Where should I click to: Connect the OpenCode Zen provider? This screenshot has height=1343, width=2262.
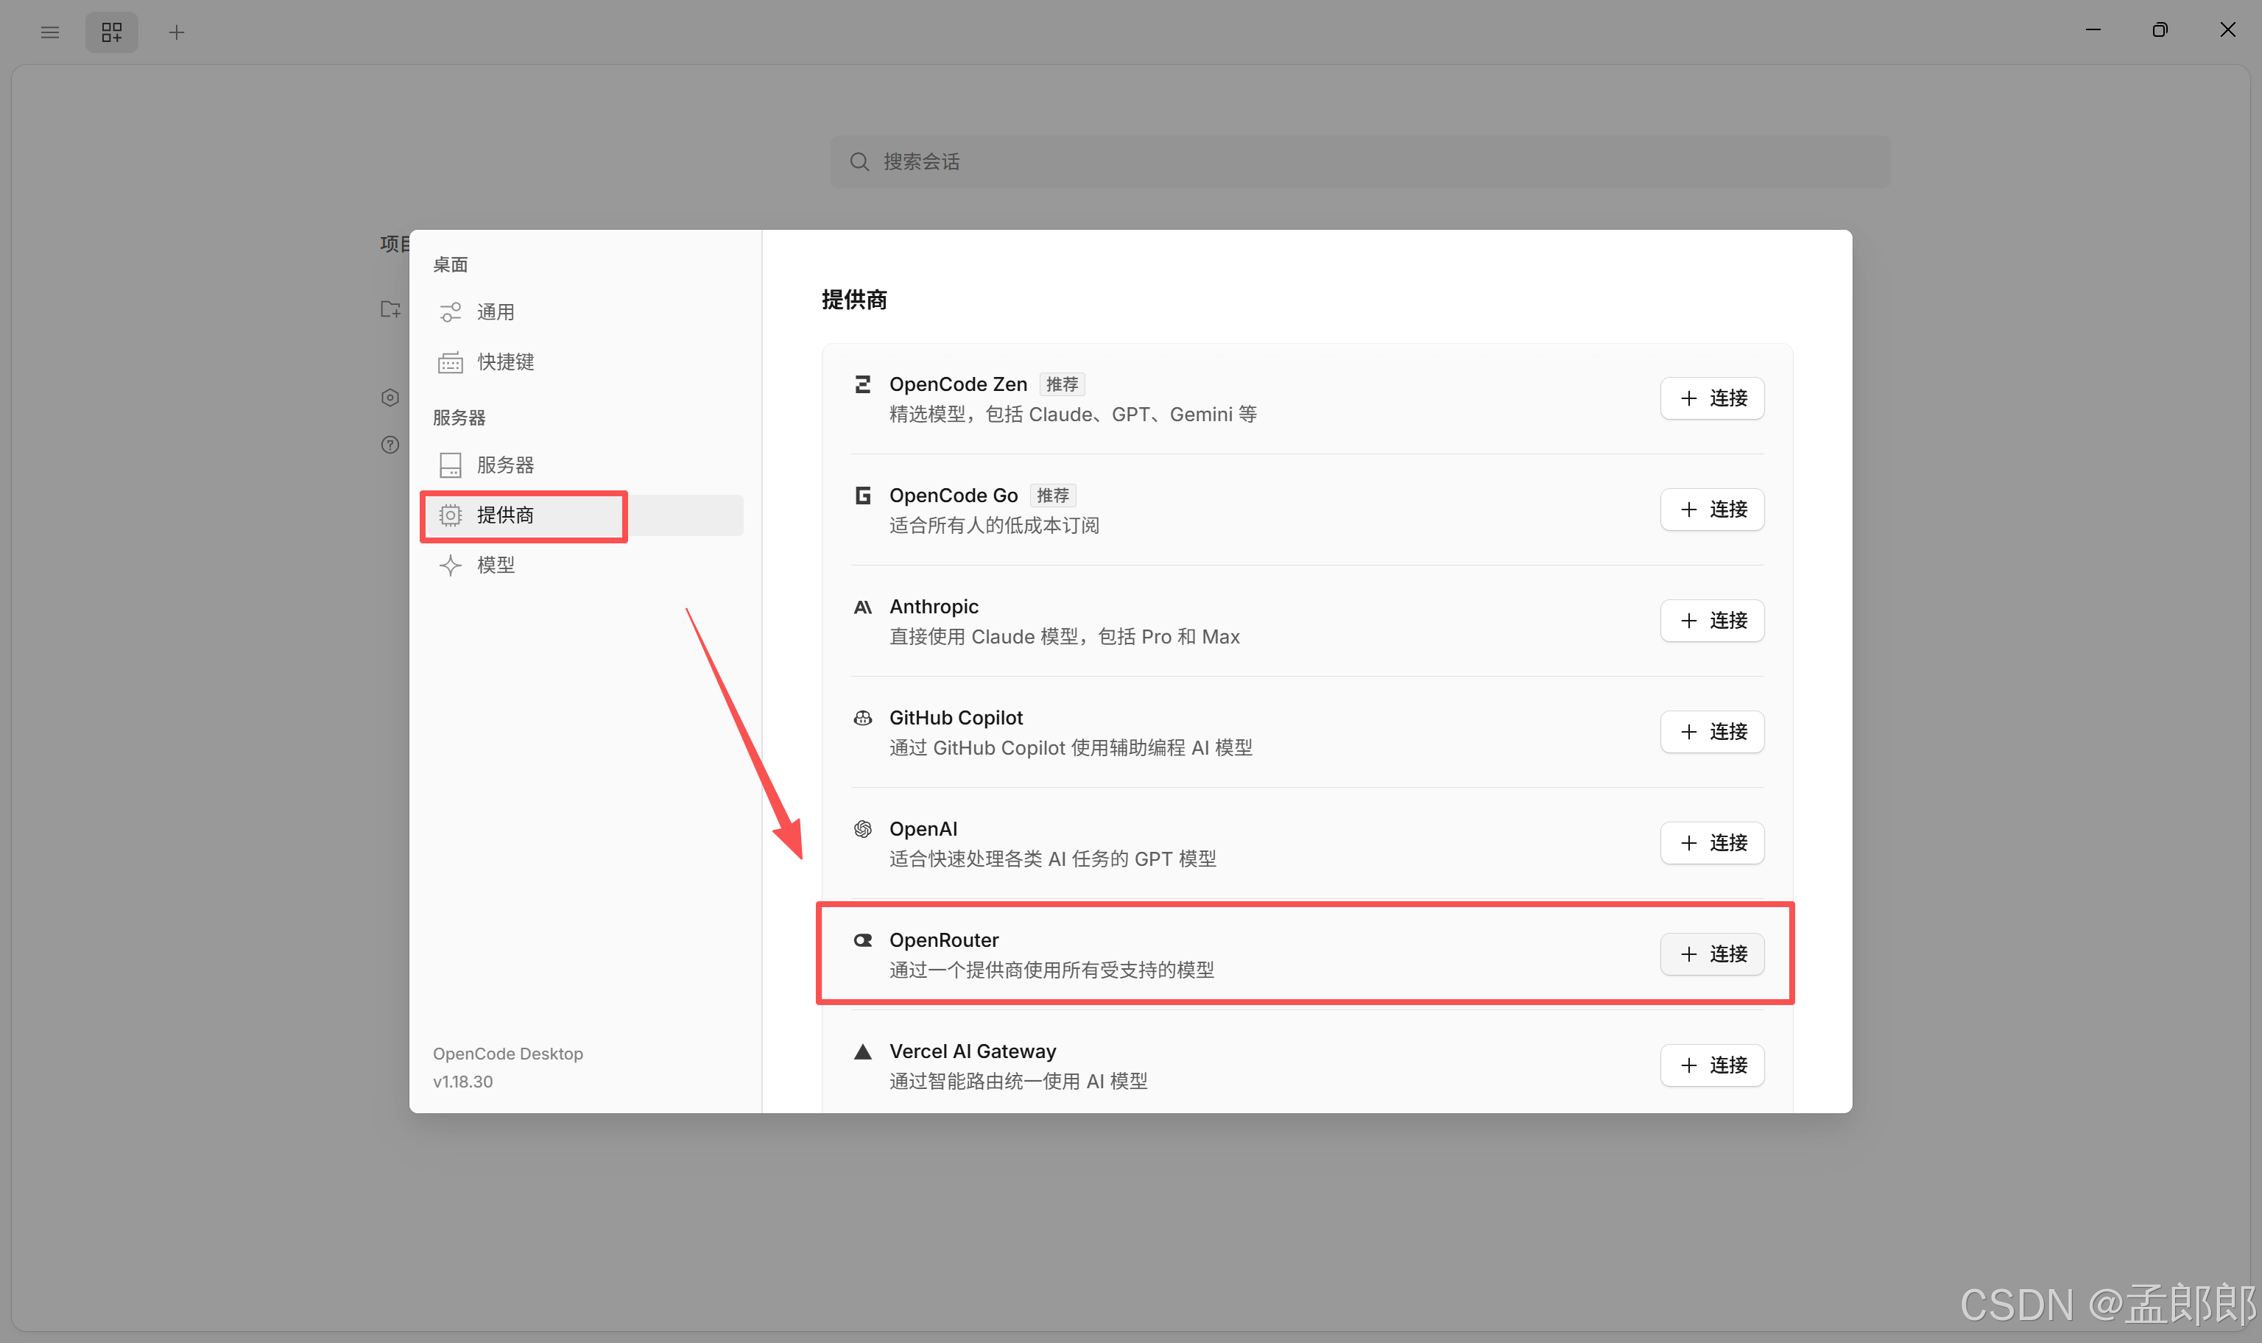click(x=1711, y=398)
